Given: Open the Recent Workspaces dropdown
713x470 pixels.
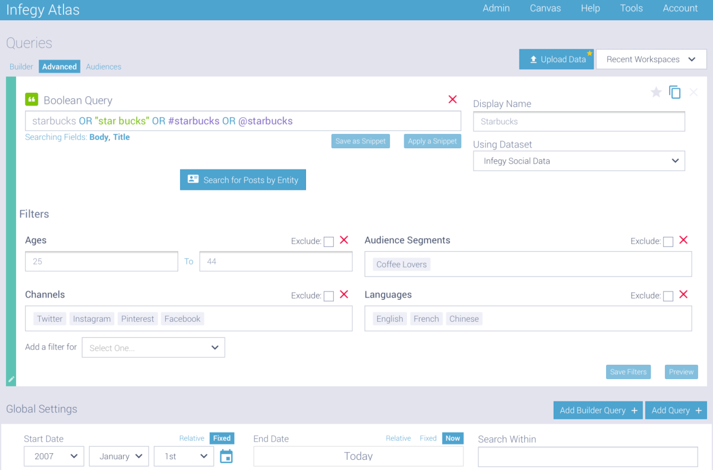Looking at the screenshot, I should (x=651, y=59).
